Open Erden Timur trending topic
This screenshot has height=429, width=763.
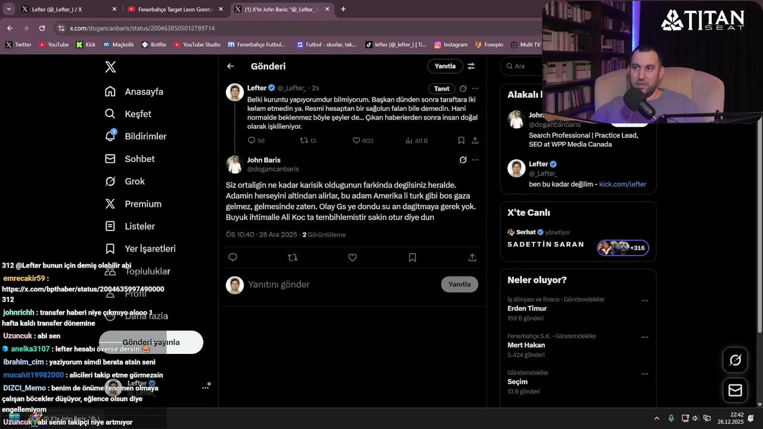coord(527,309)
